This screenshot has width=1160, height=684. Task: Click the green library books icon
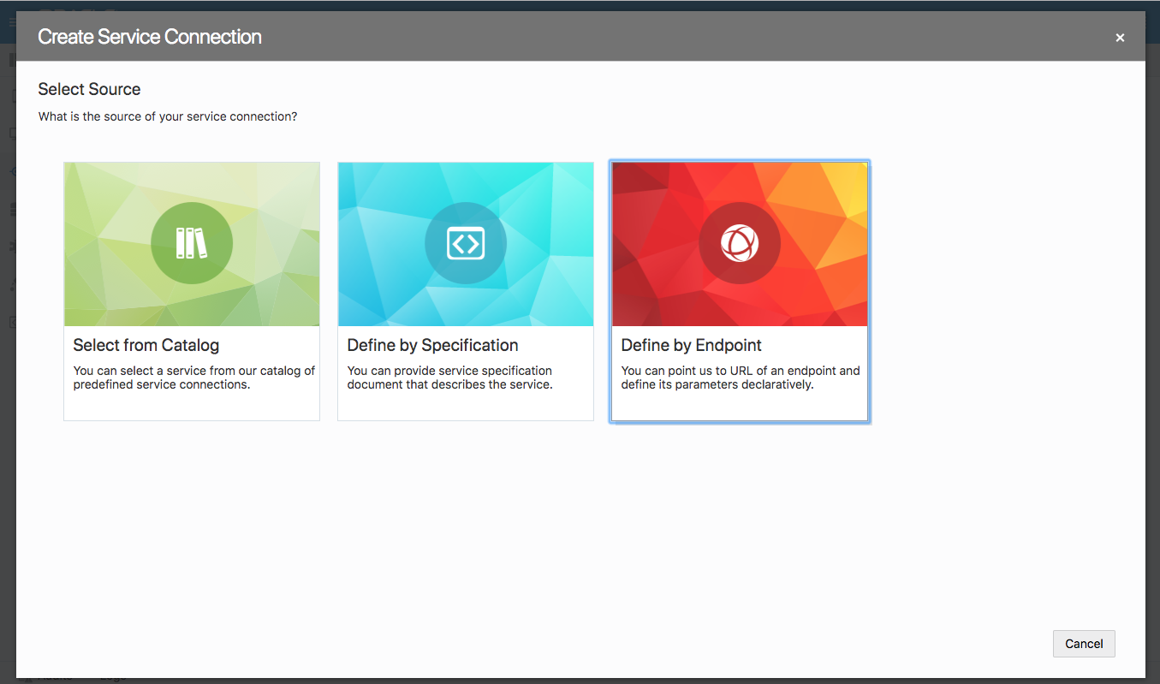coord(191,242)
